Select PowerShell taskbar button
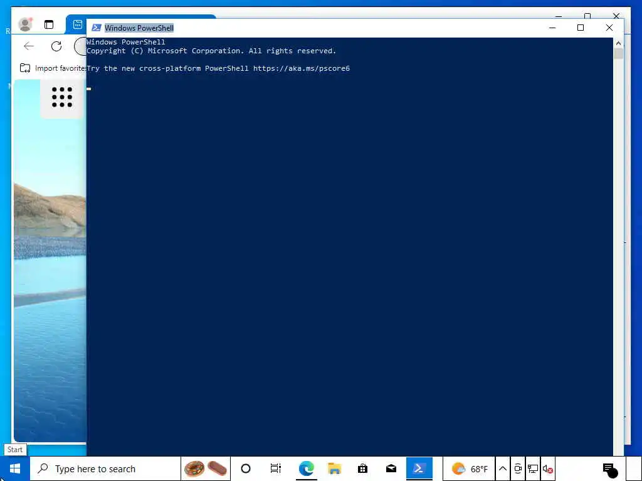 pyautogui.click(x=419, y=468)
